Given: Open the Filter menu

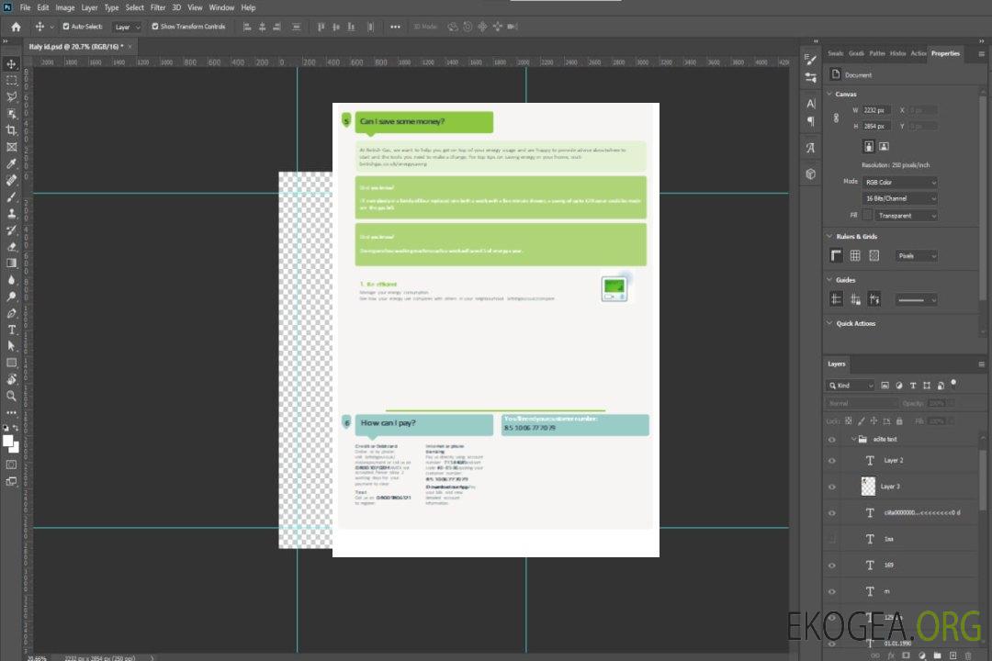Looking at the screenshot, I should (158, 7).
